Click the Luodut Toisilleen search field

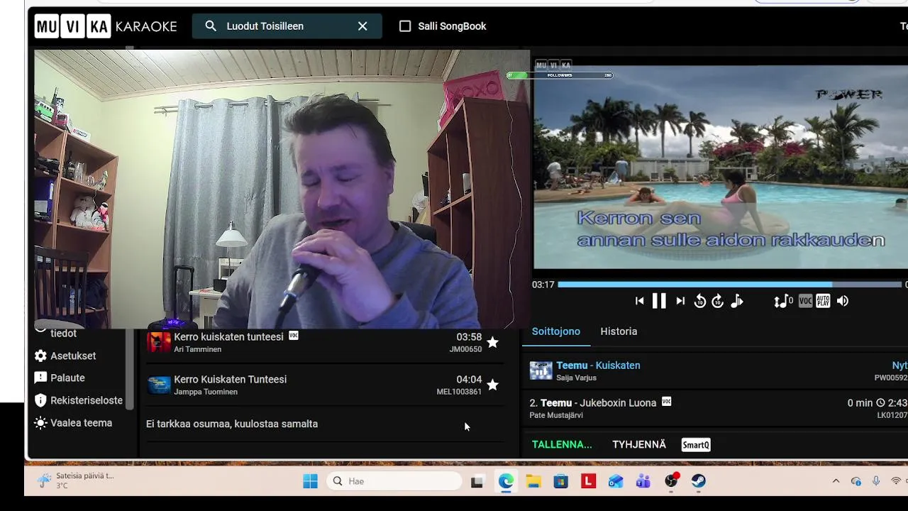click(x=287, y=26)
